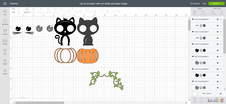Screen dimensions: 226x104
Task: Click the Delete trash icon
Action: [x=222, y=12]
